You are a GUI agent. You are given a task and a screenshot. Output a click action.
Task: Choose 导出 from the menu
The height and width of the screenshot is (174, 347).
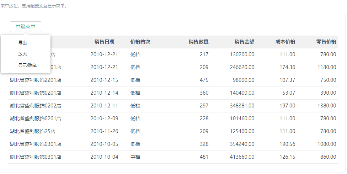pos(23,43)
